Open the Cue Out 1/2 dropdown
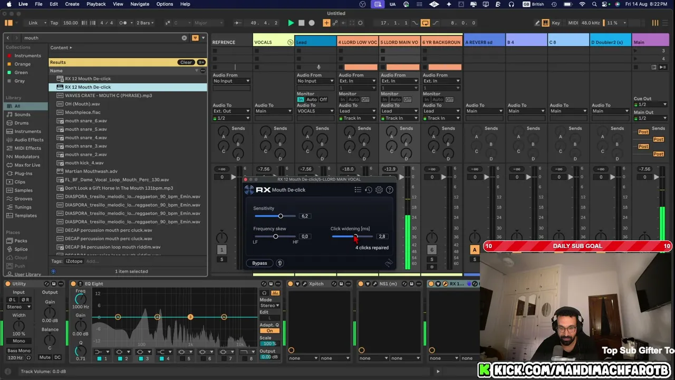Image resolution: width=675 pixels, height=380 pixels. [651, 104]
